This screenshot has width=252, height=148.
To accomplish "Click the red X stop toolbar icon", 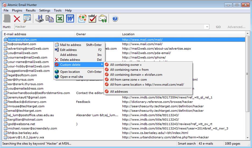I will pos(17,19).
